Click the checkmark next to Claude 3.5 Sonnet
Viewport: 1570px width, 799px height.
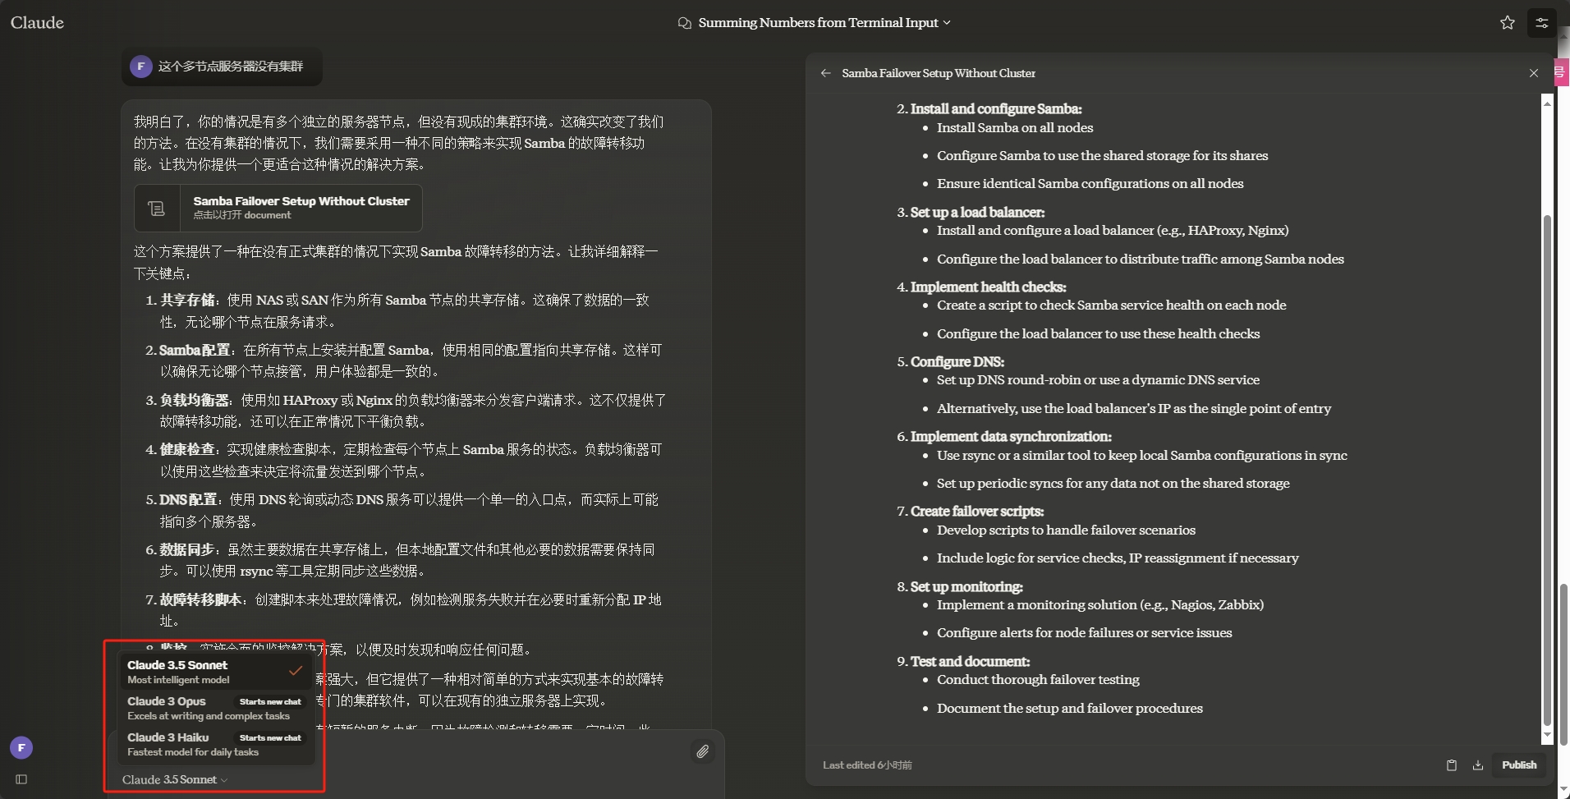(x=296, y=671)
